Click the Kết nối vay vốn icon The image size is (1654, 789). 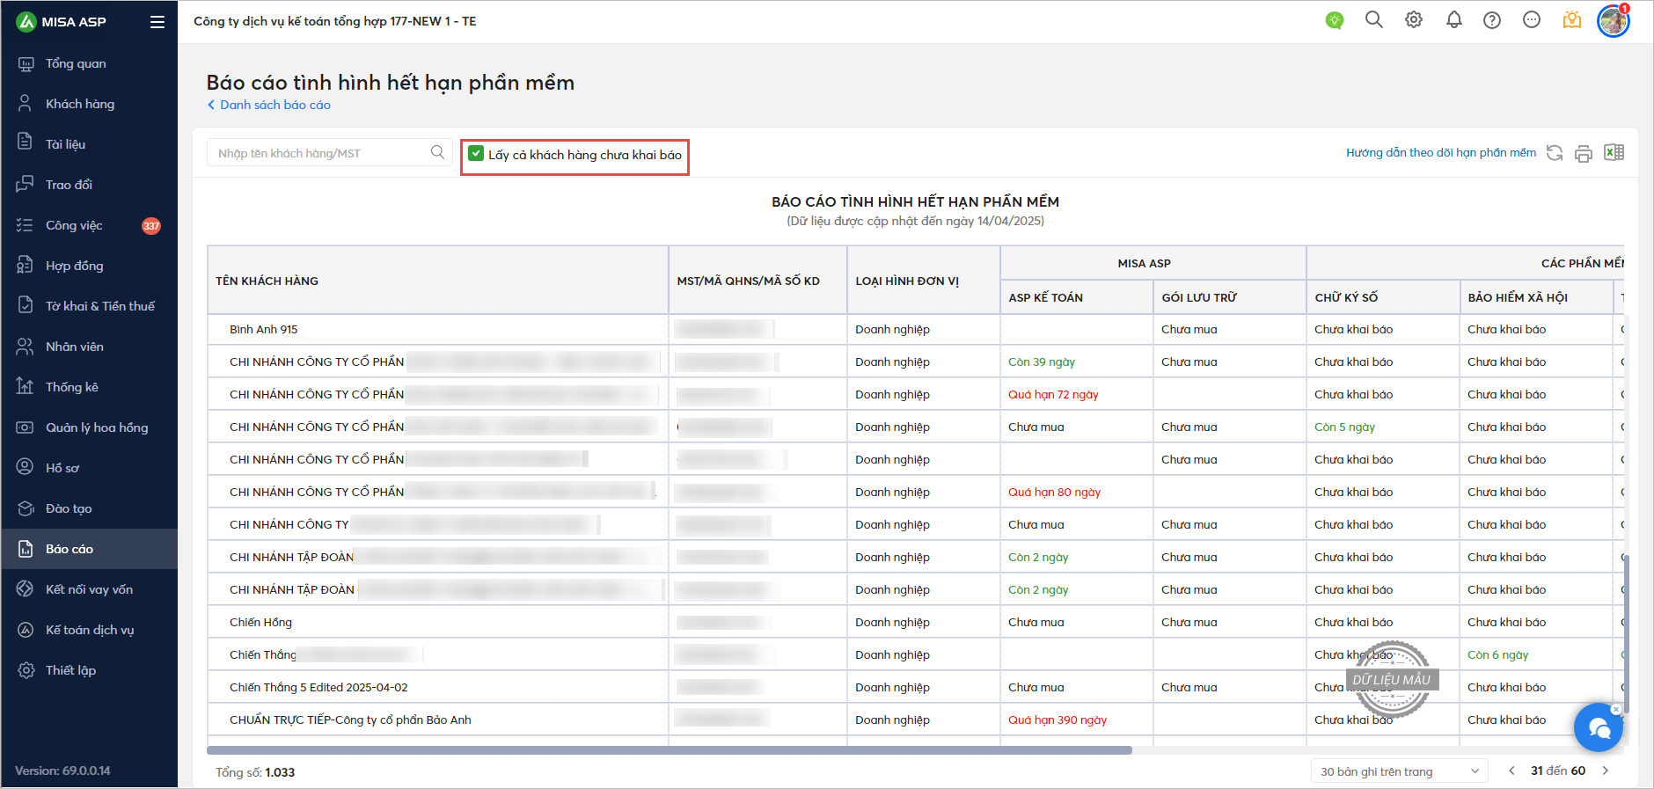tap(26, 588)
